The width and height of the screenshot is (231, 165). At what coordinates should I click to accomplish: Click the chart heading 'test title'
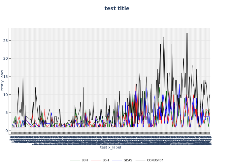tap(117, 9)
